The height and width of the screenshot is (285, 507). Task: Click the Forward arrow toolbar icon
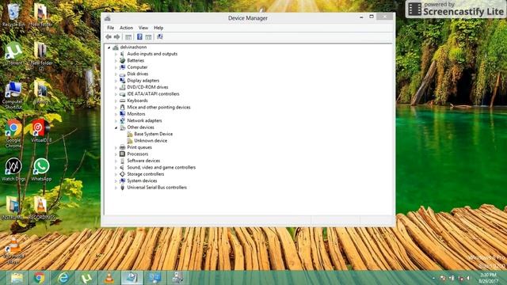click(116, 37)
